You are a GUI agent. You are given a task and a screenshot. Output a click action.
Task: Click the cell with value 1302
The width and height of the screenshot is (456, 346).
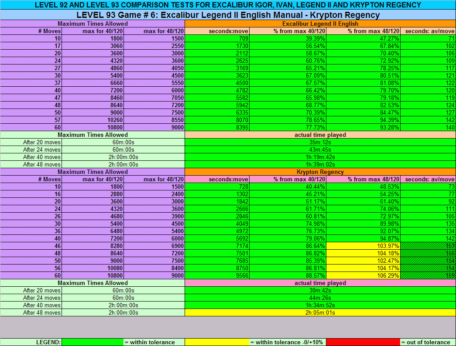tap(217, 194)
